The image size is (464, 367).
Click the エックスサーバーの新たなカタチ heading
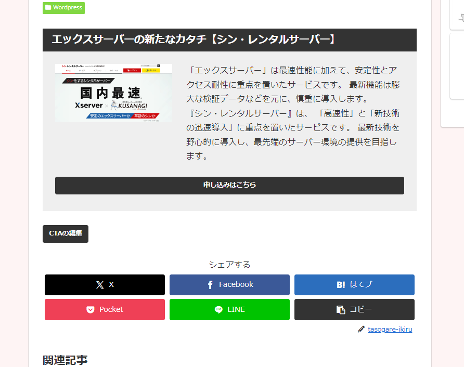pos(194,40)
